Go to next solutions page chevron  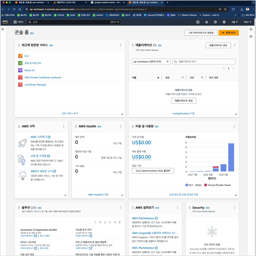tap(120, 222)
